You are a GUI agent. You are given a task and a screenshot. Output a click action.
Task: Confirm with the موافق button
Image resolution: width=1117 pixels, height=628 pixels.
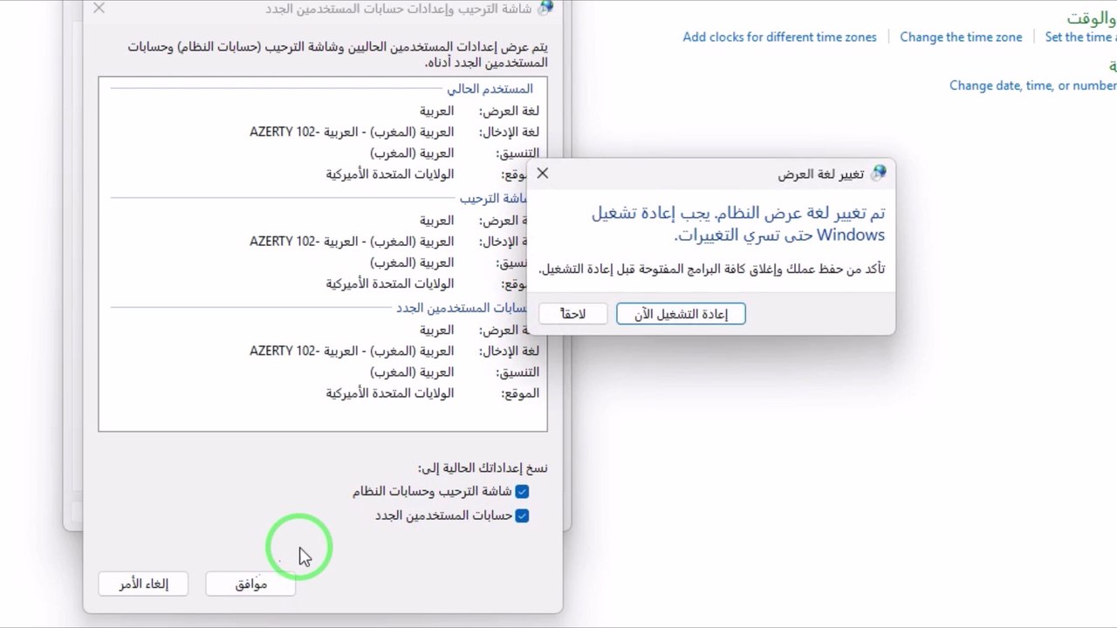(x=251, y=584)
